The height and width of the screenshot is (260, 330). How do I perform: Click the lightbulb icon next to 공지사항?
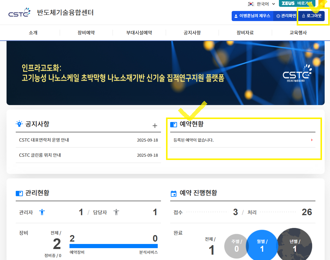(x=19, y=124)
